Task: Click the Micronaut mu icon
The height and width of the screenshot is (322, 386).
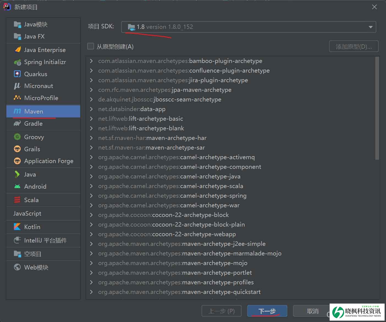Action: tap(17, 86)
